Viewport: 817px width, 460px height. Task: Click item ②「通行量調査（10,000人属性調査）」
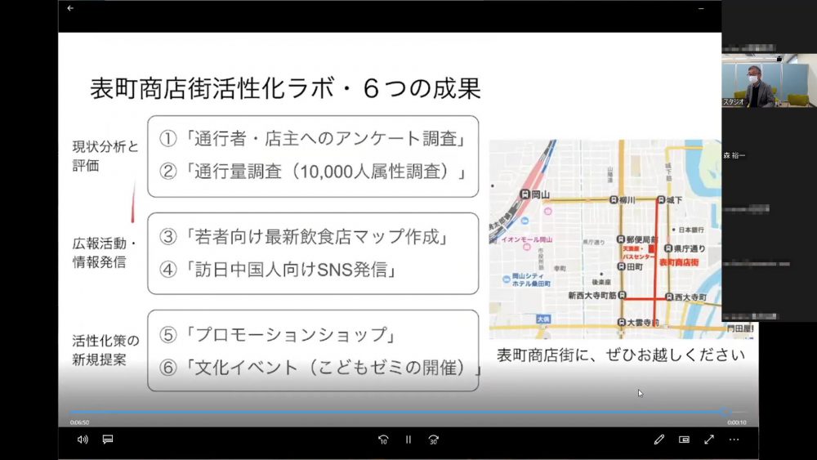coord(313,172)
